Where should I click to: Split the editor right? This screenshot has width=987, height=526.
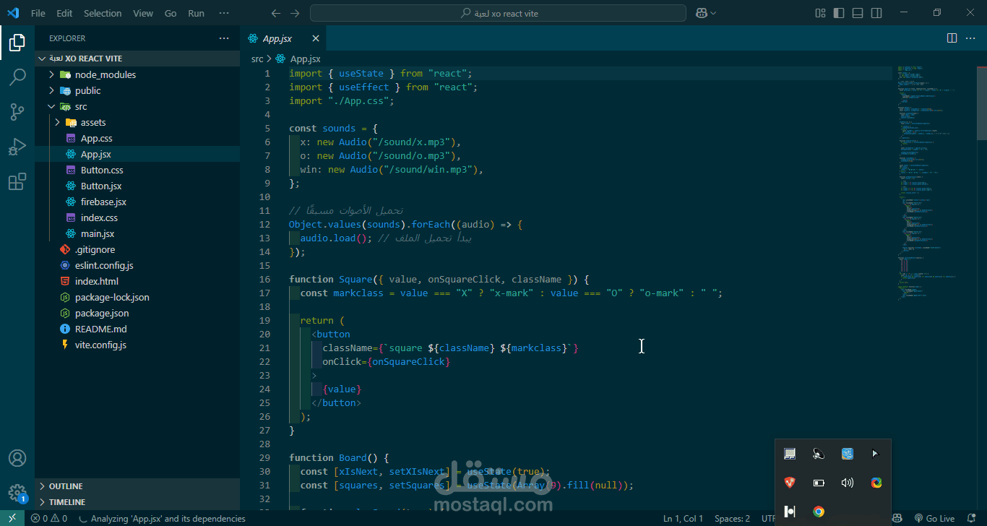[x=952, y=38]
